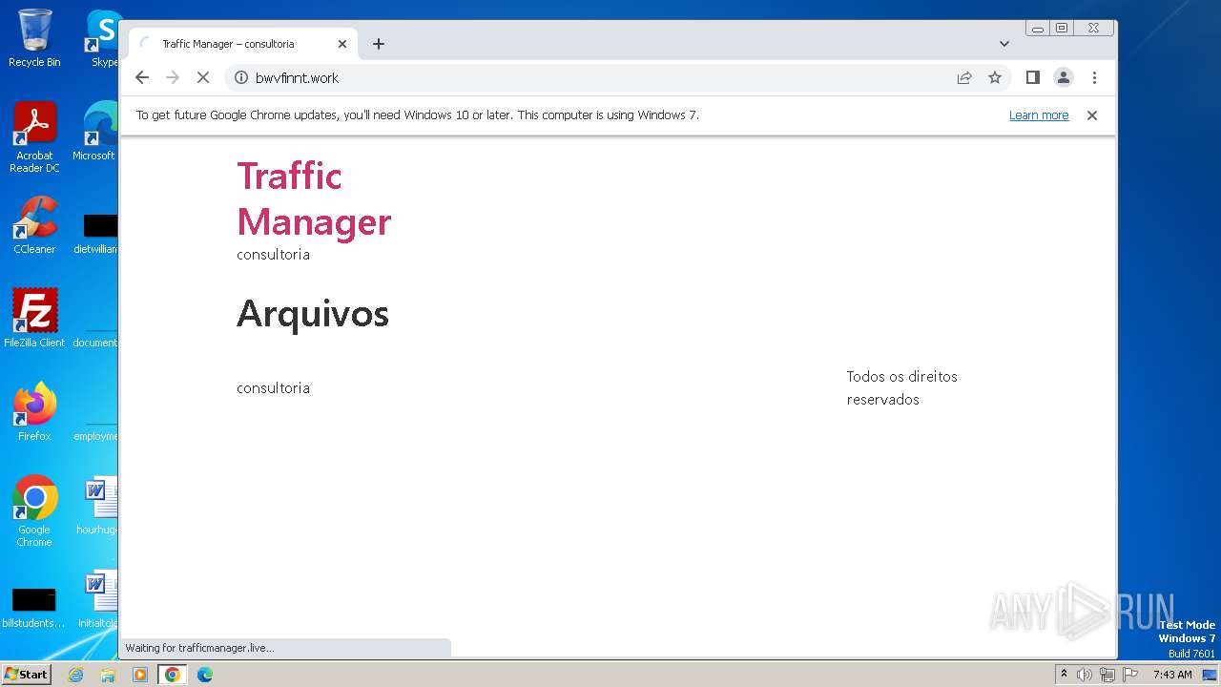Open the Learn more link

[x=1039, y=115]
